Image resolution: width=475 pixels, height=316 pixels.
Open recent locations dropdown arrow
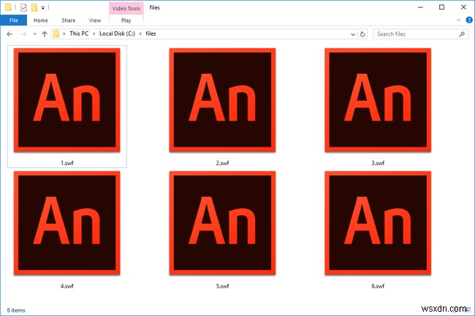[34, 34]
